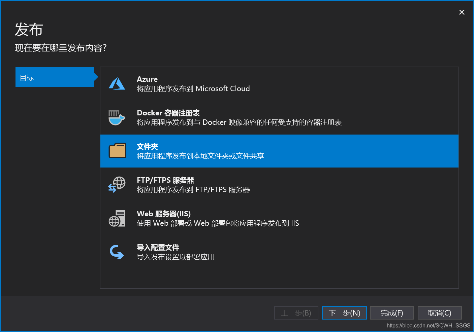Viewport: 474px width, 332px height.
Task: Select the FTP/FTPS globe icon
Action: 117,185
